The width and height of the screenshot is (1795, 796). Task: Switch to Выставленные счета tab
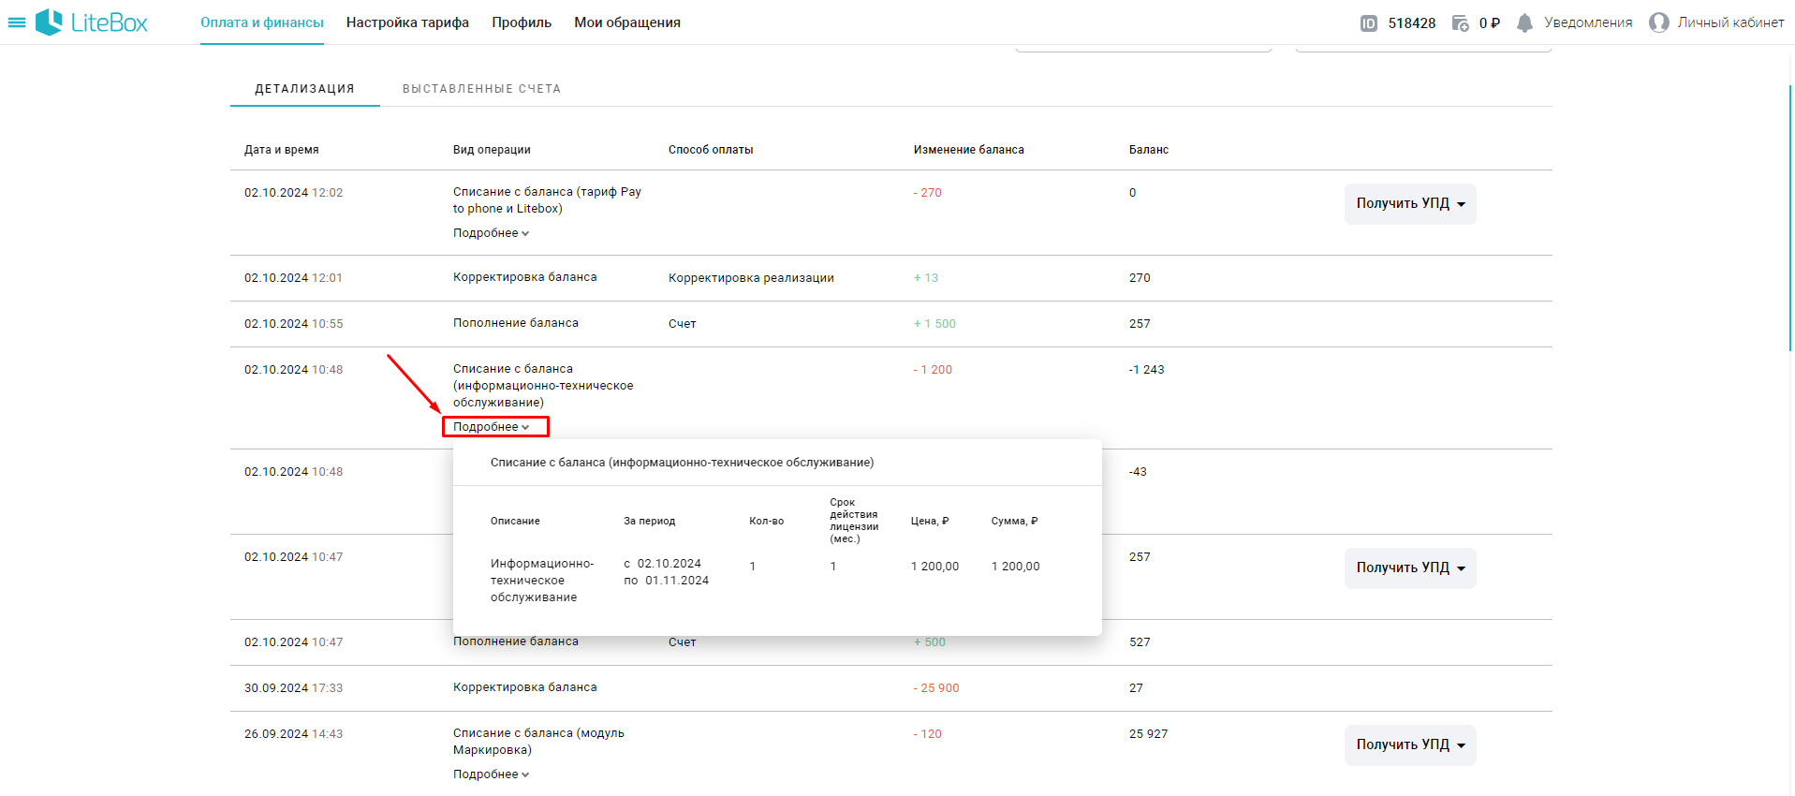(x=482, y=89)
